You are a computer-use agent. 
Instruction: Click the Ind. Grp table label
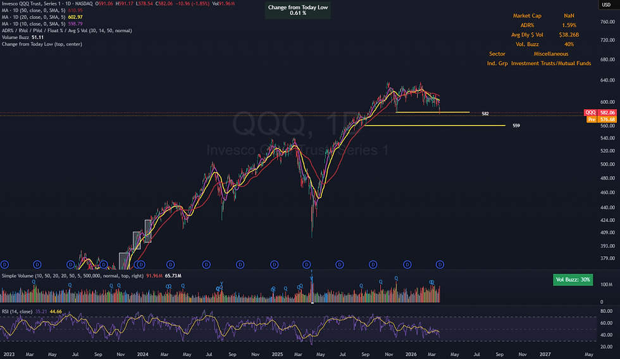click(x=497, y=63)
